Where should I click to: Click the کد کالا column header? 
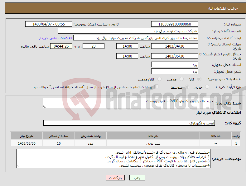tap(216, 136)
